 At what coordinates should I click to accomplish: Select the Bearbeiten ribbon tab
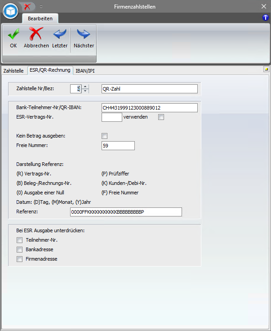[x=40, y=18]
